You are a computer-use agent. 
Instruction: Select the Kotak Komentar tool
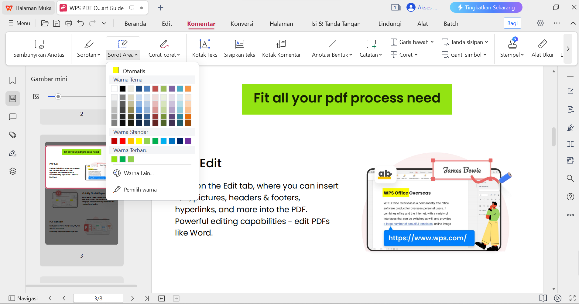tap(281, 48)
